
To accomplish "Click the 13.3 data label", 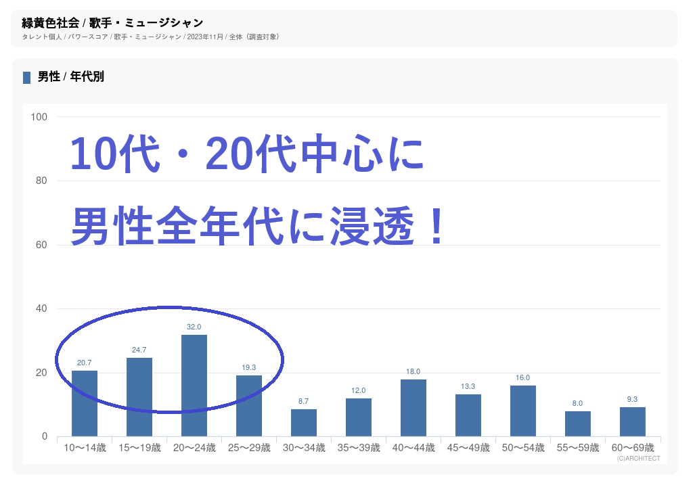I will (x=468, y=386).
